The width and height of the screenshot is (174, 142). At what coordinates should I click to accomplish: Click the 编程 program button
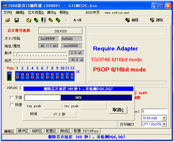coord(132,20)
